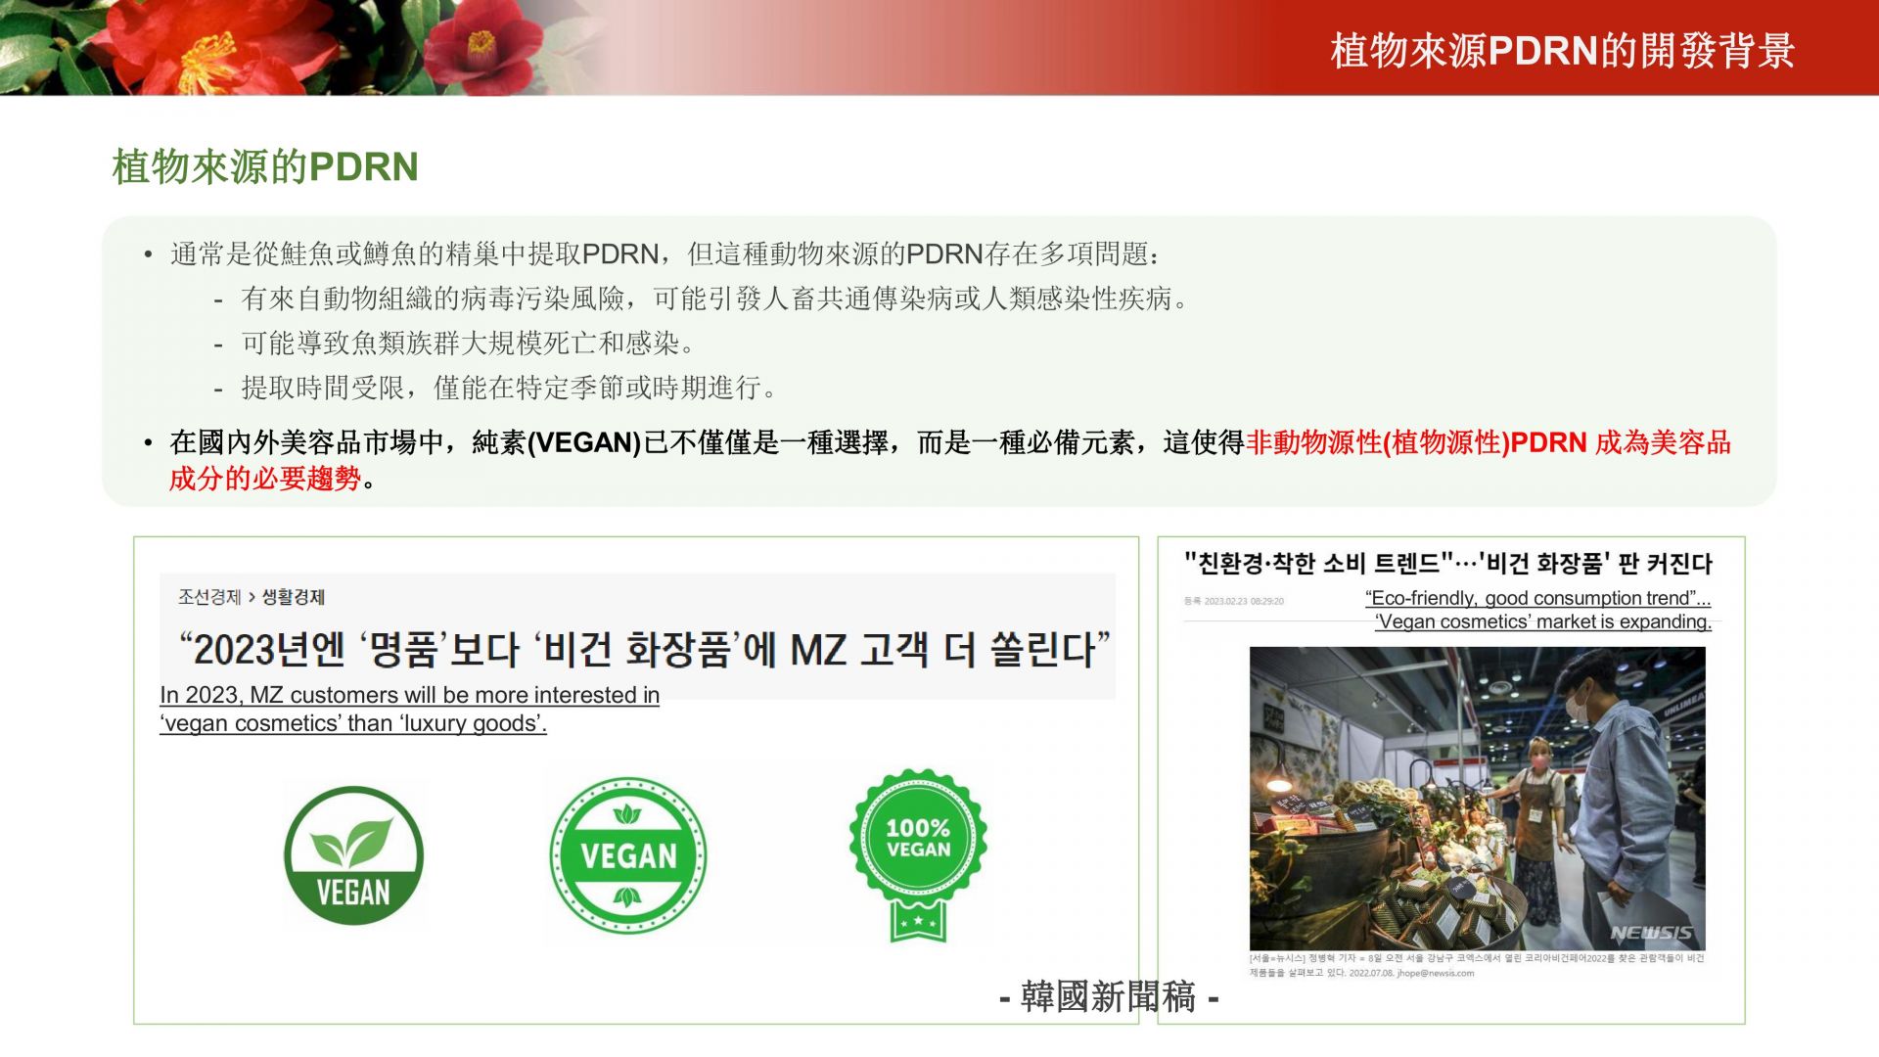Click the circular VEGAN stamp icon
This screenshot has width=1879, height=1057.
[627, 855]
